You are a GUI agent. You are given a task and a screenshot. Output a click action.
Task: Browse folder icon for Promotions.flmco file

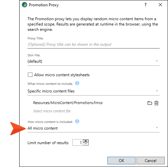click(x=150, y=103)
